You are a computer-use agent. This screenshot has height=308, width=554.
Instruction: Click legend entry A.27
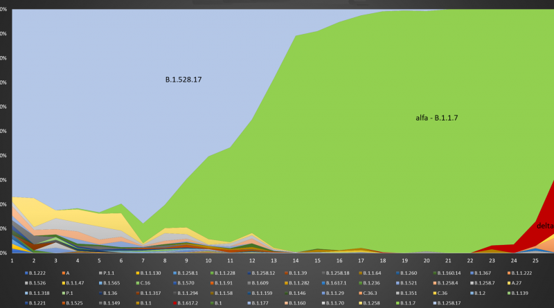(x=514, y=283)
